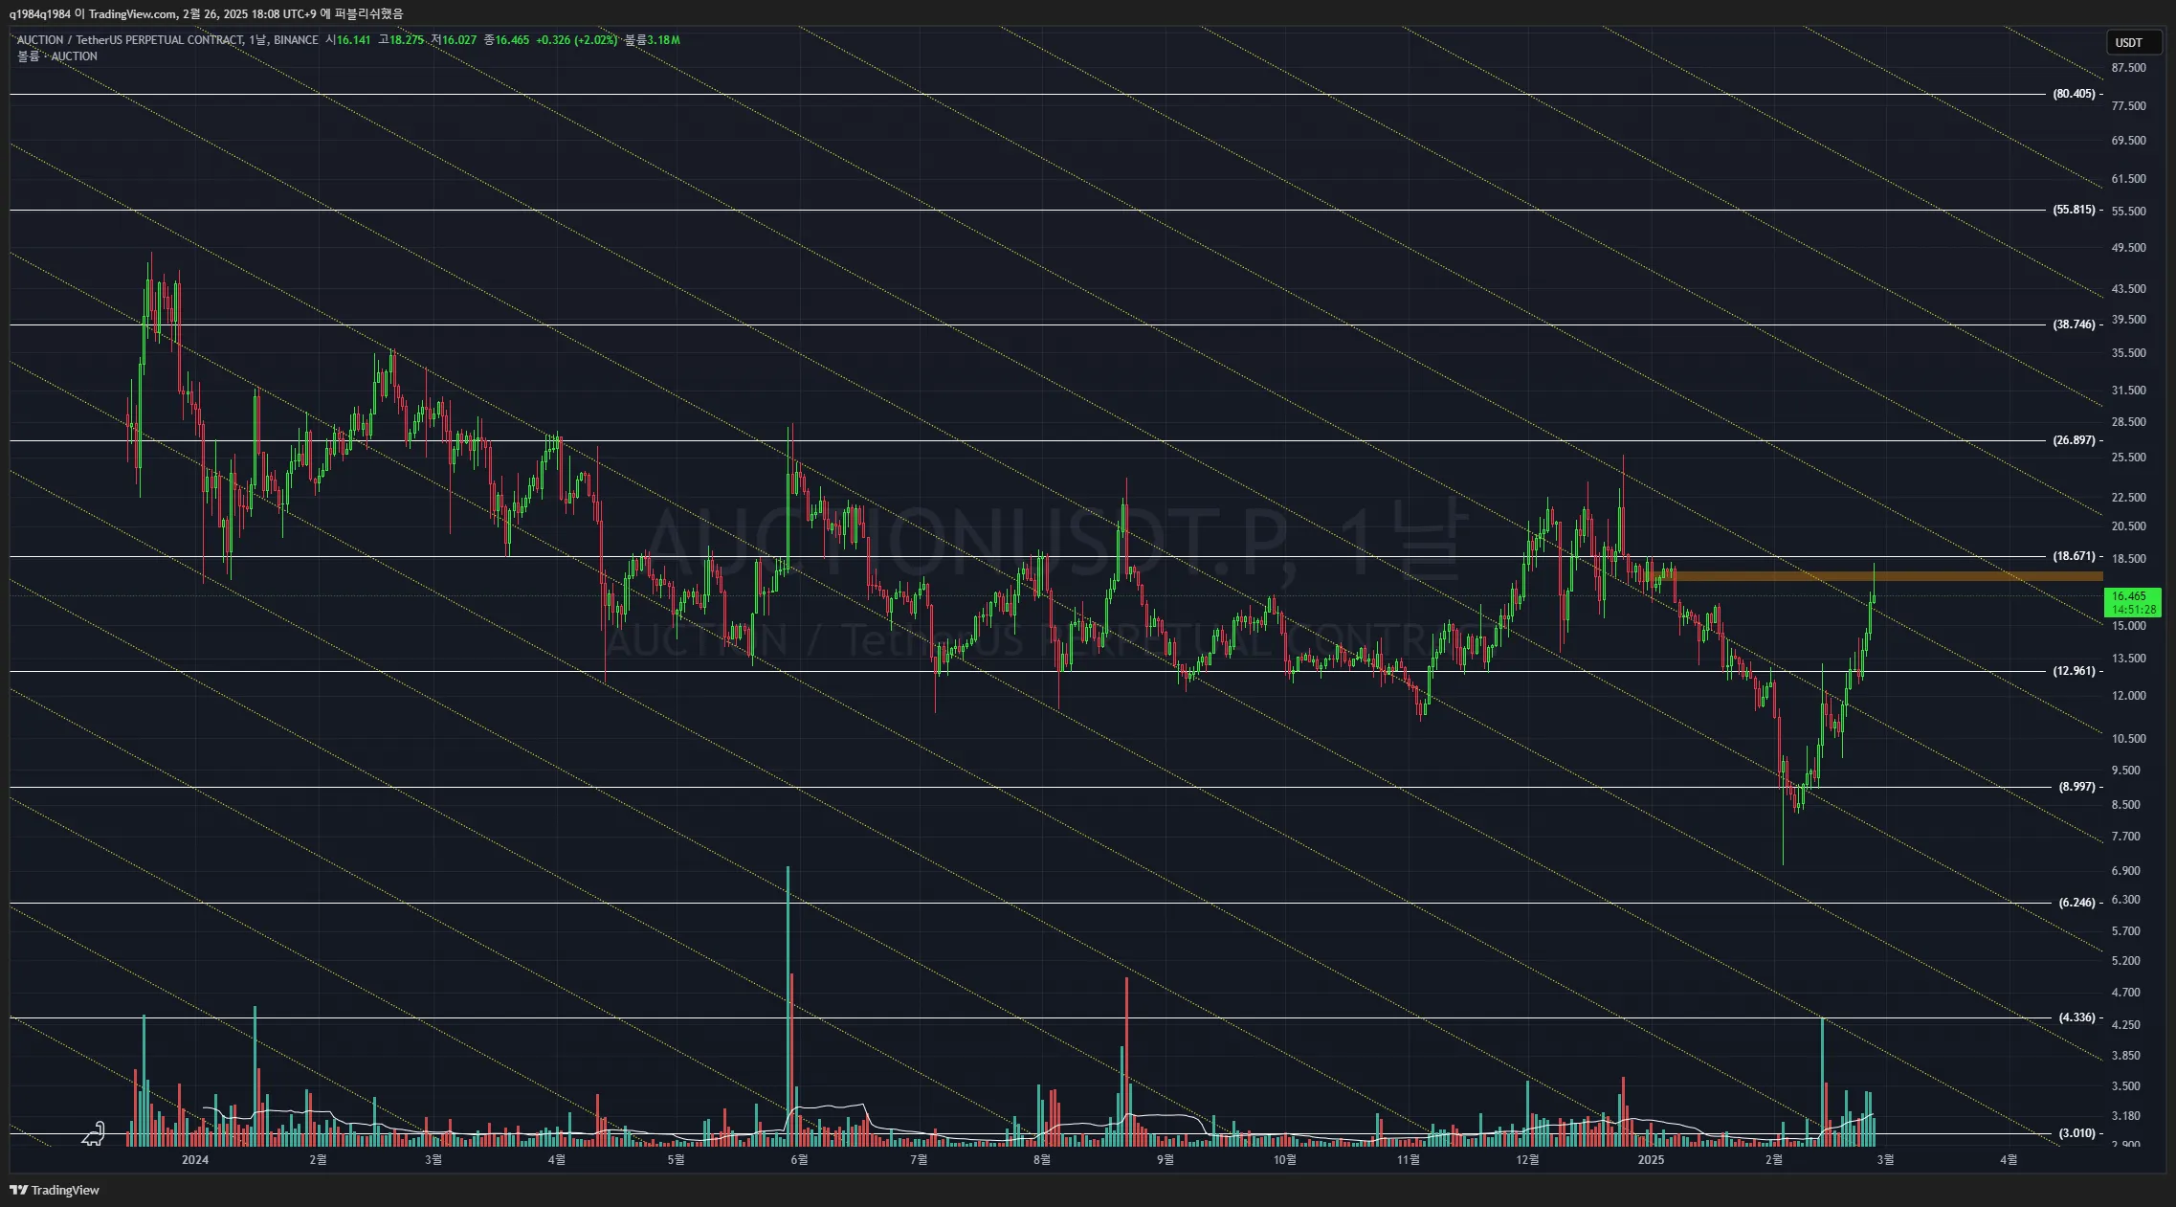Click the 11월 label on the time axis
Viewport: 2176px width, 1207px height.
1409,1160
